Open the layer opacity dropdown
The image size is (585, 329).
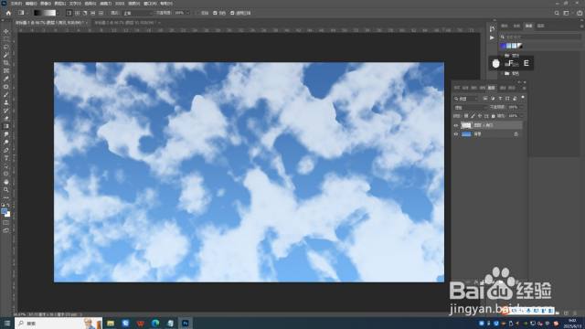click(521, 108)
